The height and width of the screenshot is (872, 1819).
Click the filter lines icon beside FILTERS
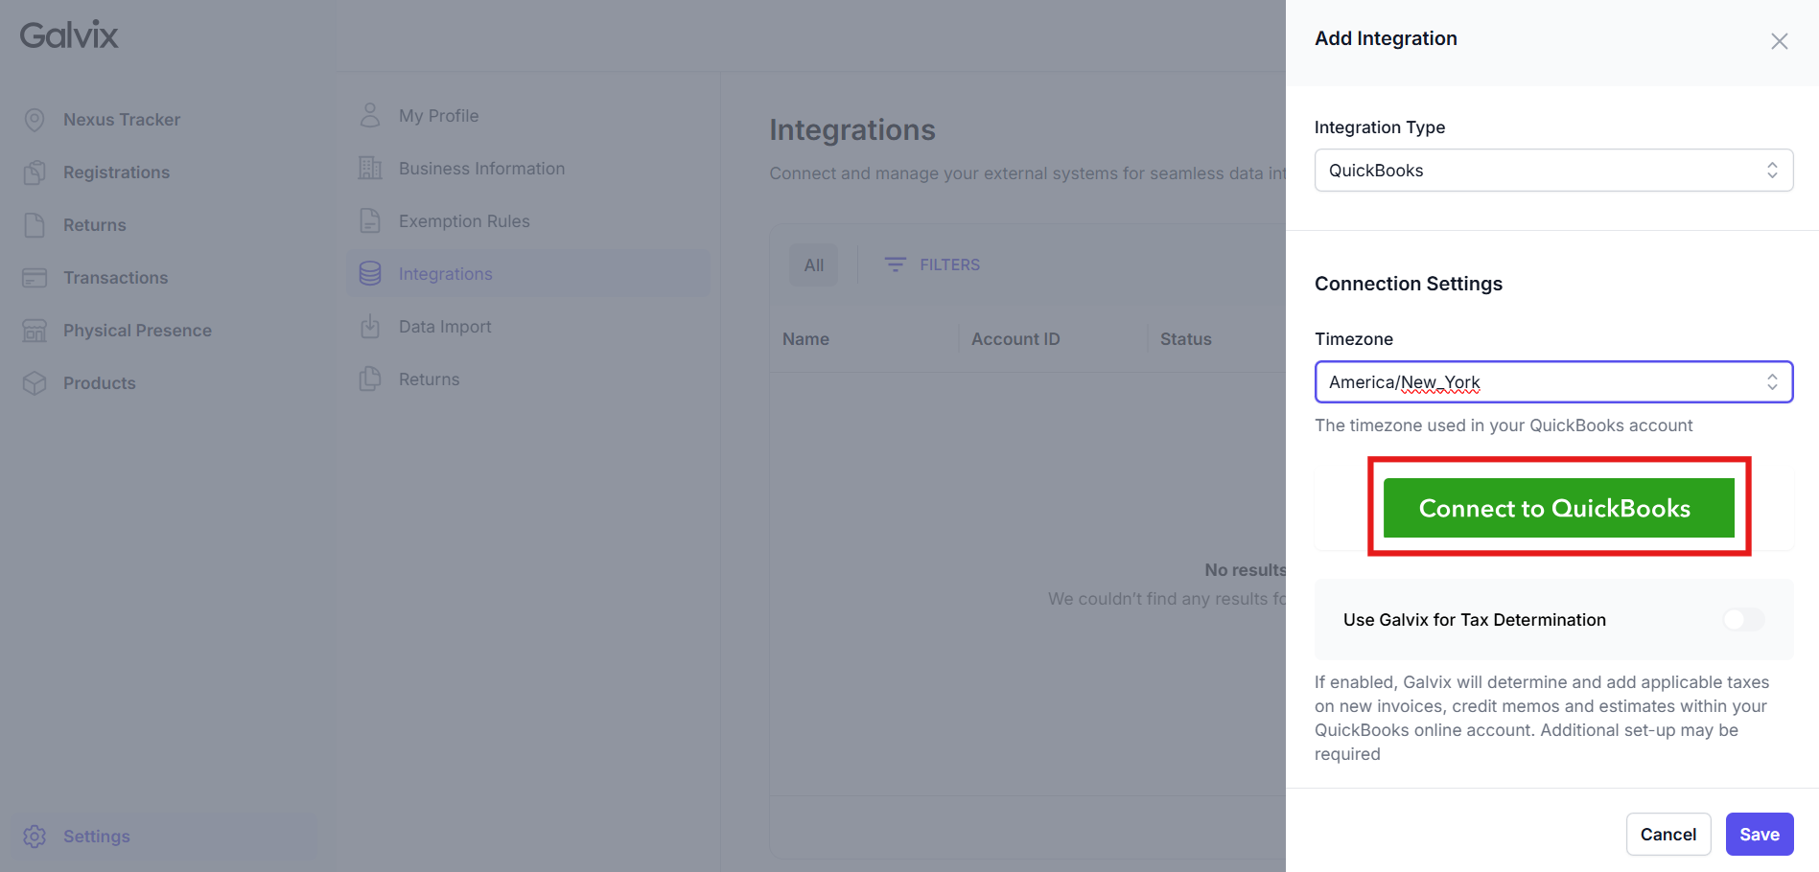pyautogui.click(x=896, y=264)
